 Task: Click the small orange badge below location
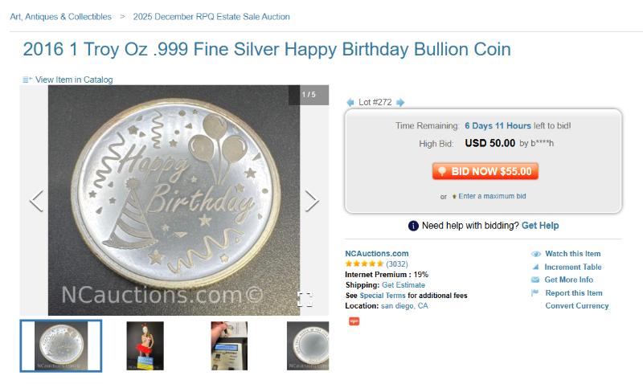click(x=354, y=321)
